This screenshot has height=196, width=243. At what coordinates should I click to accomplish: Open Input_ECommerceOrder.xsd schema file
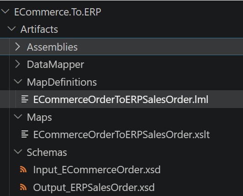click(x=97, y=170)
